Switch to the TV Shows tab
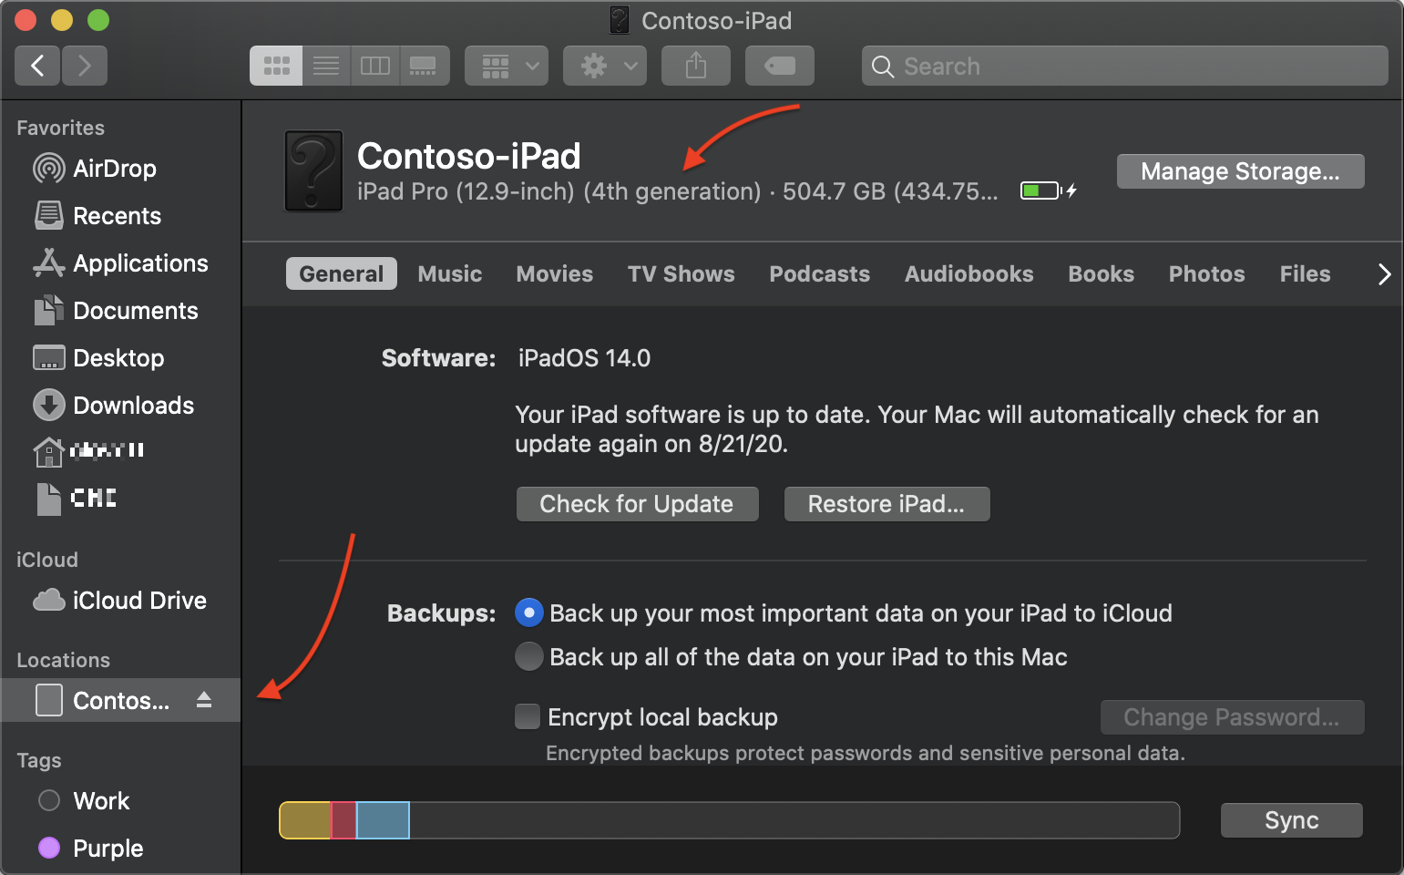 click(x=681, y=273)
